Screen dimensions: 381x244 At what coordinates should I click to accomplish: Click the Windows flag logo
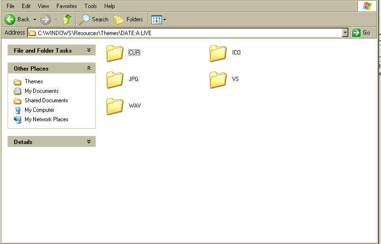click(367, 6)
